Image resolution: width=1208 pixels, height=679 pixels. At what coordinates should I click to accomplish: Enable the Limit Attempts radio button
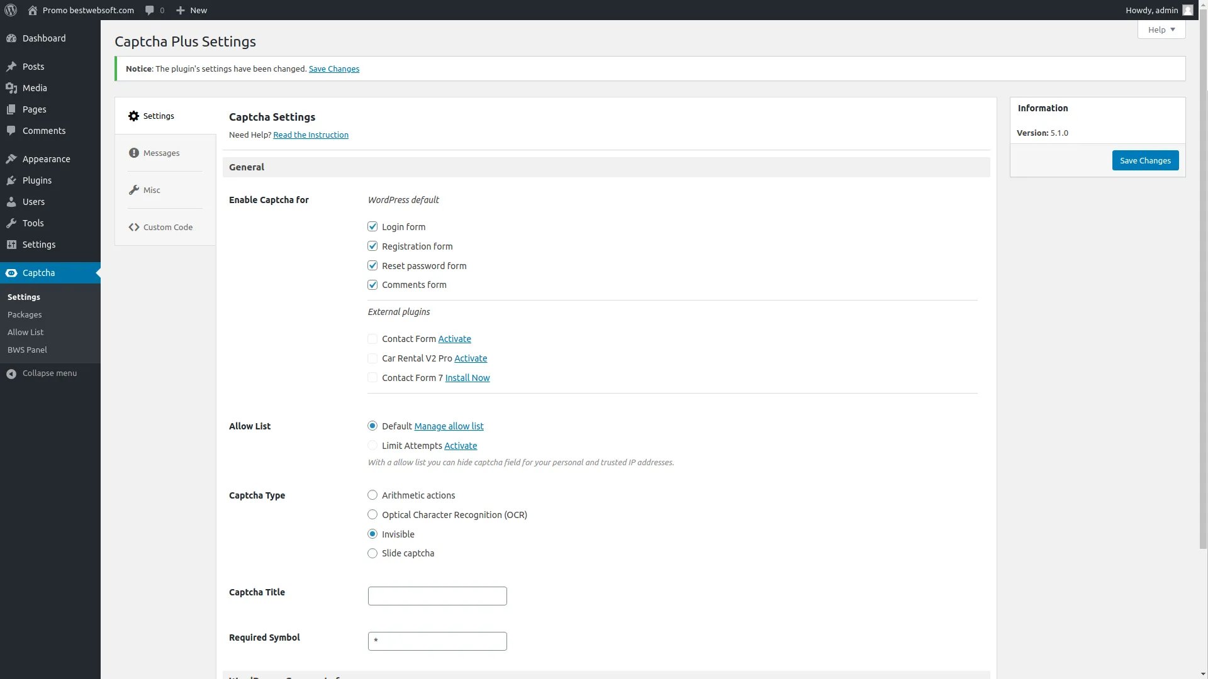[372, 444]
